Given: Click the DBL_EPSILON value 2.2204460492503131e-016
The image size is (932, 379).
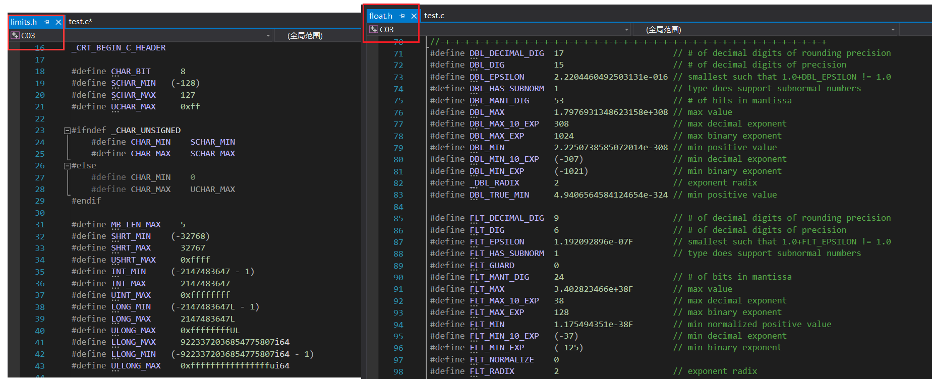Looking at the screenshot, I should tap(611, 77).
